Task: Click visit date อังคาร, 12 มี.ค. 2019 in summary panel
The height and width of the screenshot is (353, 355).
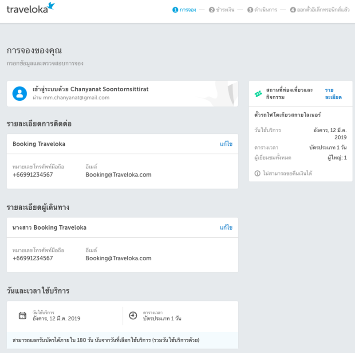Action: tap(330, 134)
